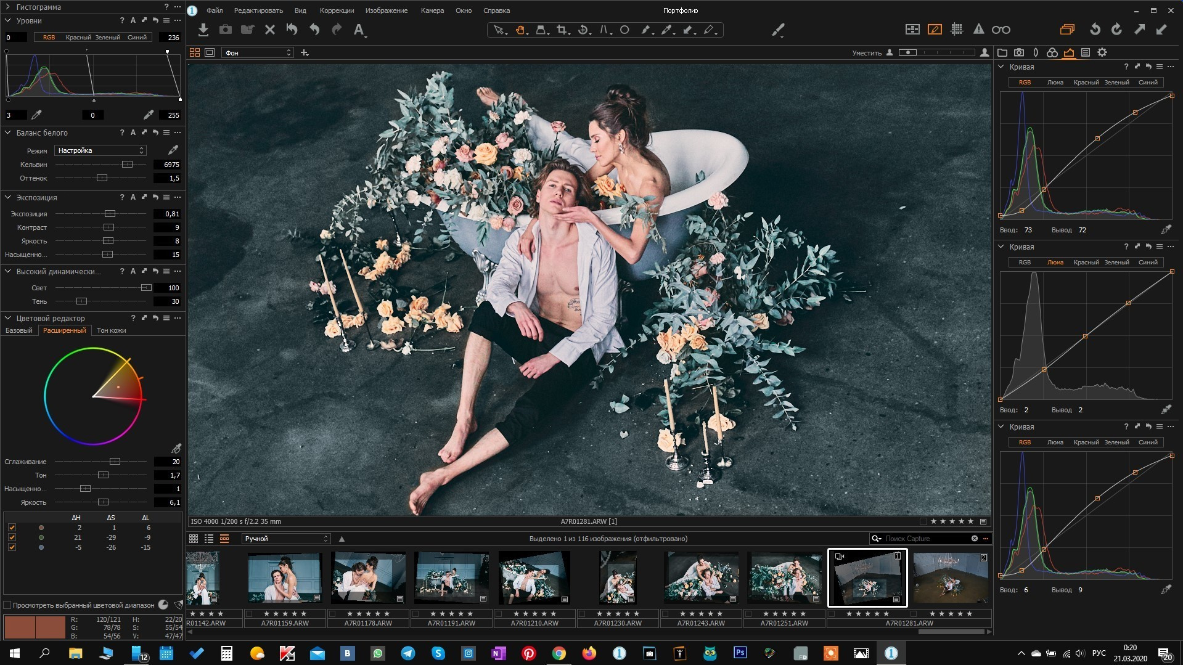Collapse the Экспозиция panel

point(8,197)
